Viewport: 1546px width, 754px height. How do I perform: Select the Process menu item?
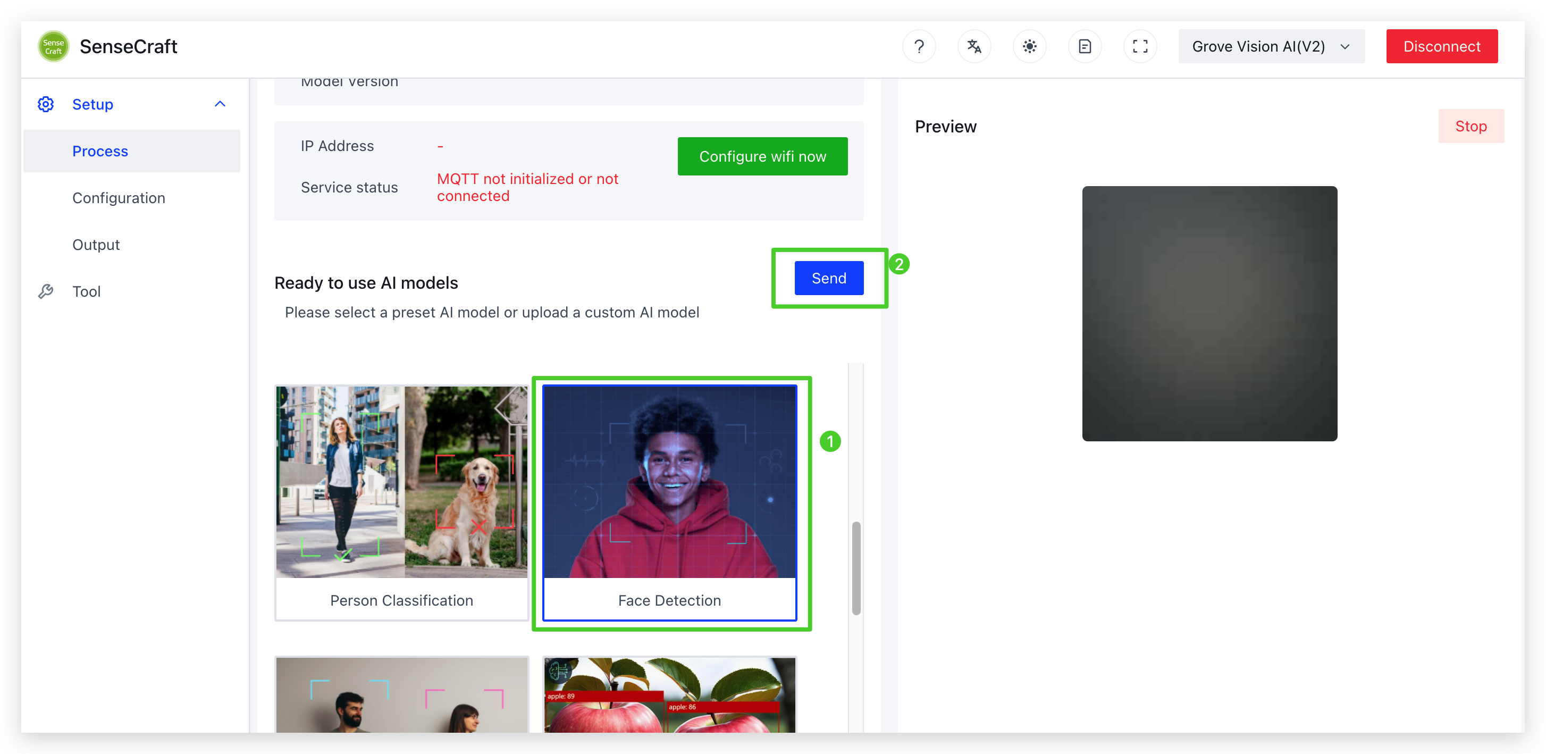[131, 152]
